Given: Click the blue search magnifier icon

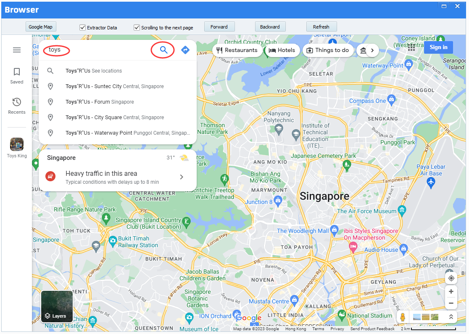Looking at the screenshot, I should coord(163,50).
